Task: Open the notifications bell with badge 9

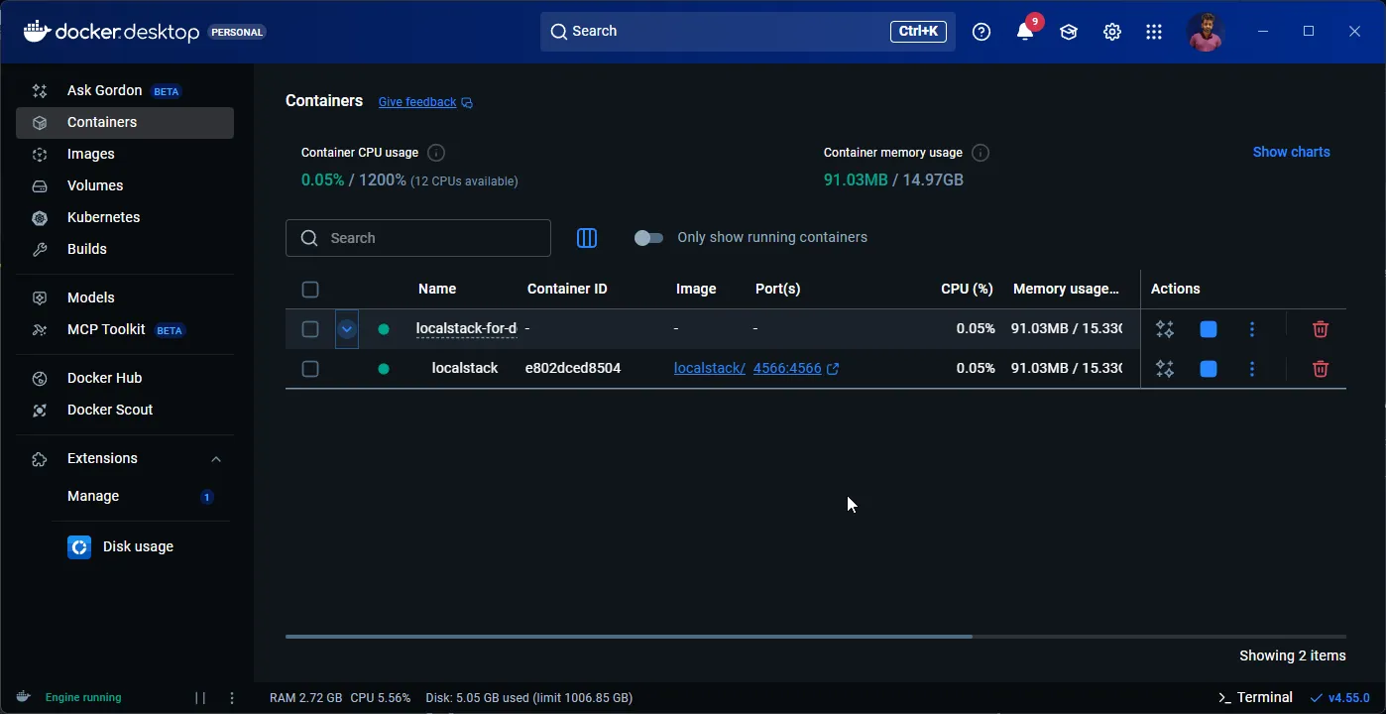Action: pyautogui.click(x=1025, y=31)
